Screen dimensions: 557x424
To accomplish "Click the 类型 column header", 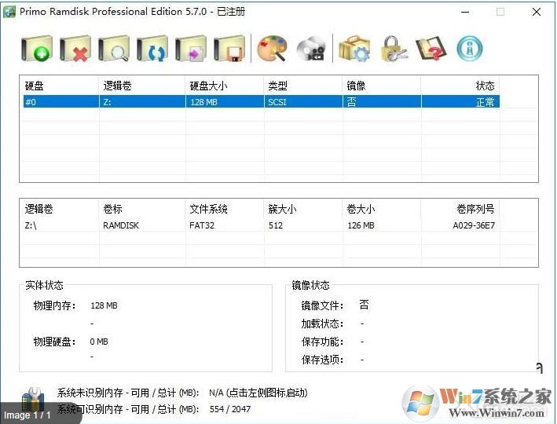I will tap(278, 86).
